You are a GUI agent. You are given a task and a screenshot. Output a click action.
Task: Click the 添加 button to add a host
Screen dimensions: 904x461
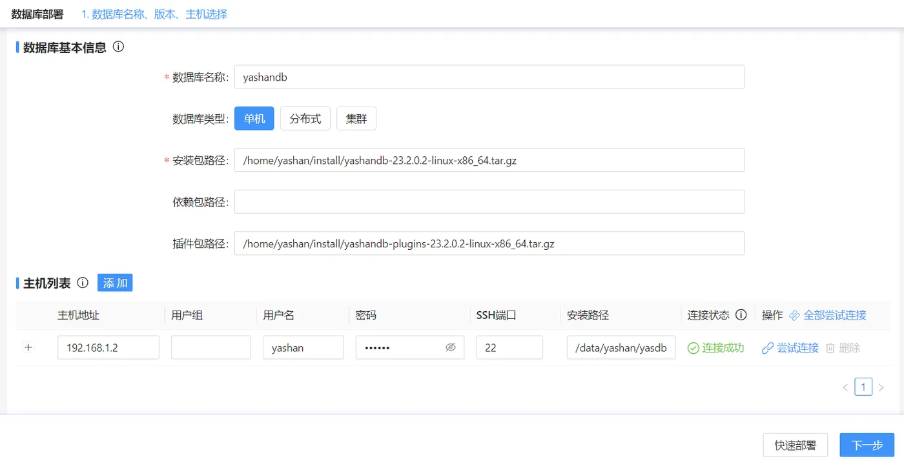point(114,282)
